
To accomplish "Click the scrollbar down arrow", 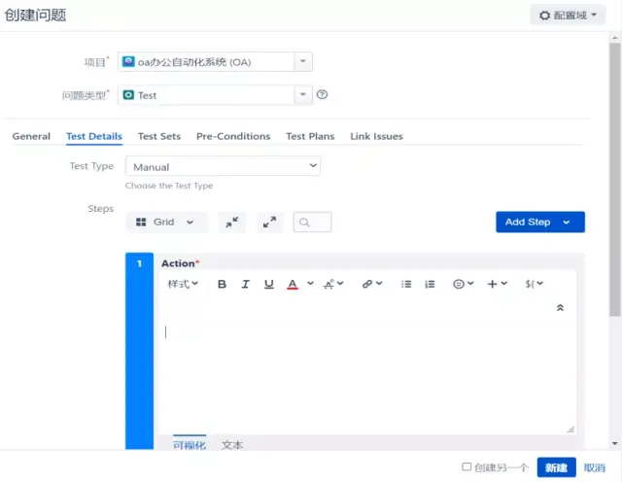I will (615, 443).
